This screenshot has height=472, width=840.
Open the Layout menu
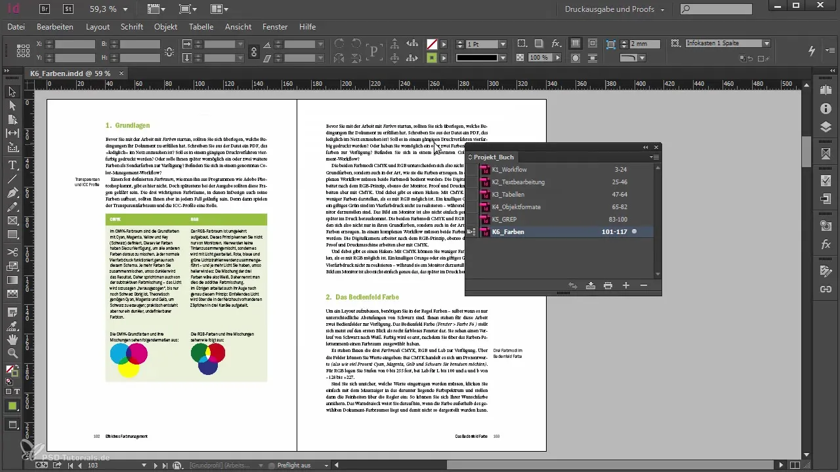(x=98, y=27)
